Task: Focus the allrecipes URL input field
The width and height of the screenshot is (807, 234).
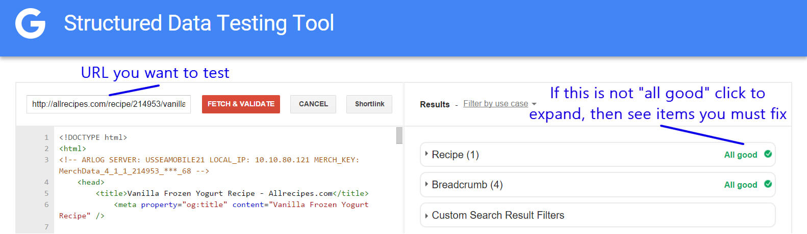Action: click(108, 104)
